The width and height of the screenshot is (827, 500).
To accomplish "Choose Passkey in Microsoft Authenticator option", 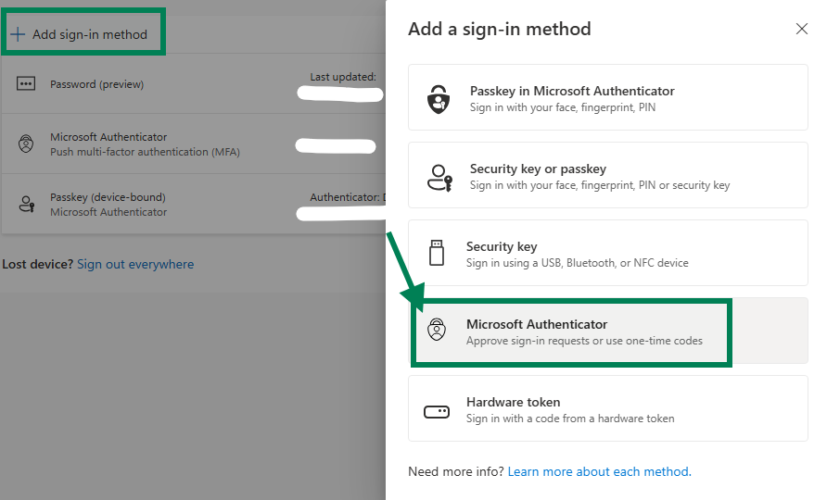I will [607, 97].
